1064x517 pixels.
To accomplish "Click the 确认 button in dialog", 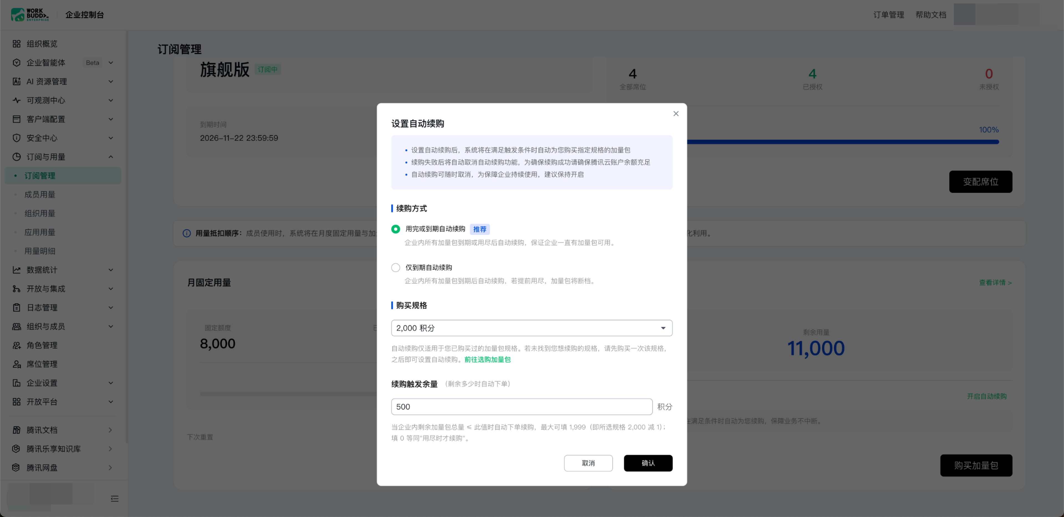I will click(648, 463).
